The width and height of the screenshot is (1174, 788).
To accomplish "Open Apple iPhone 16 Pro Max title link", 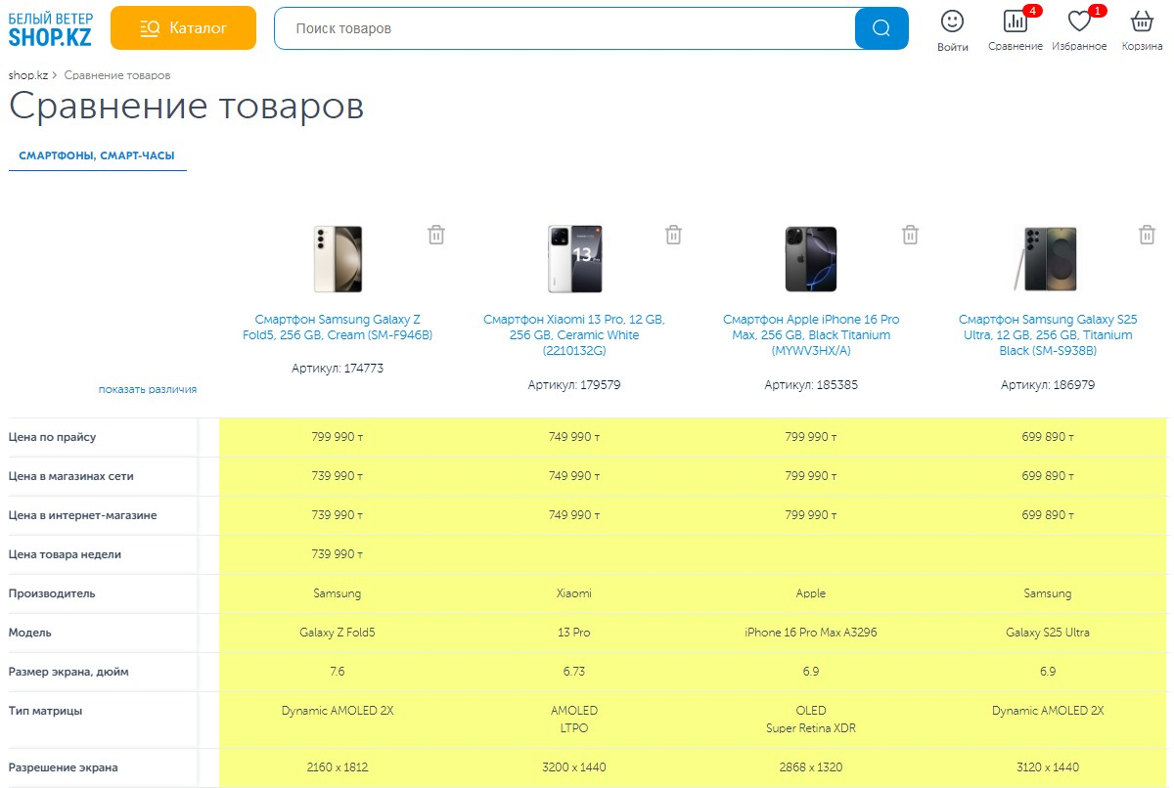I will point(811,334).
